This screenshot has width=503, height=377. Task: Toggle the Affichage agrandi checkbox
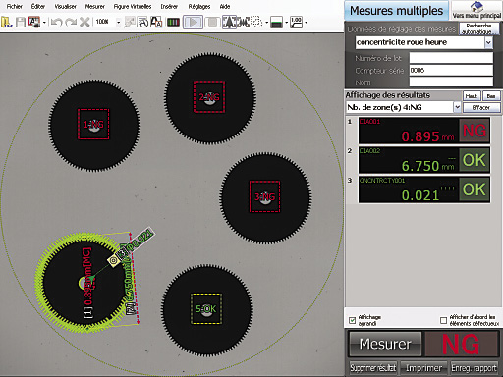point(352,320)
